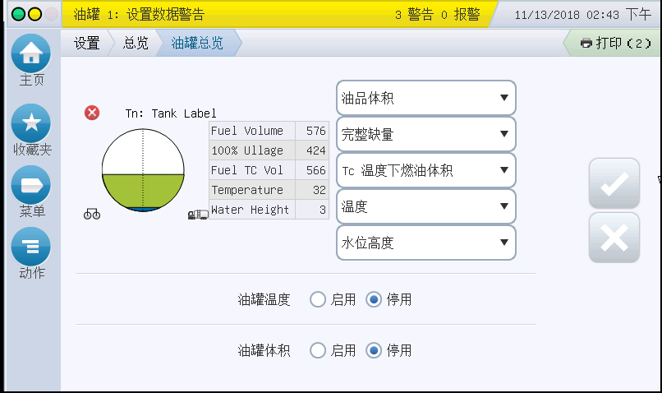Confirm with the checkmark button
Image resolution: width=662 pixels, height=393 pixels.
coord(614,185)
